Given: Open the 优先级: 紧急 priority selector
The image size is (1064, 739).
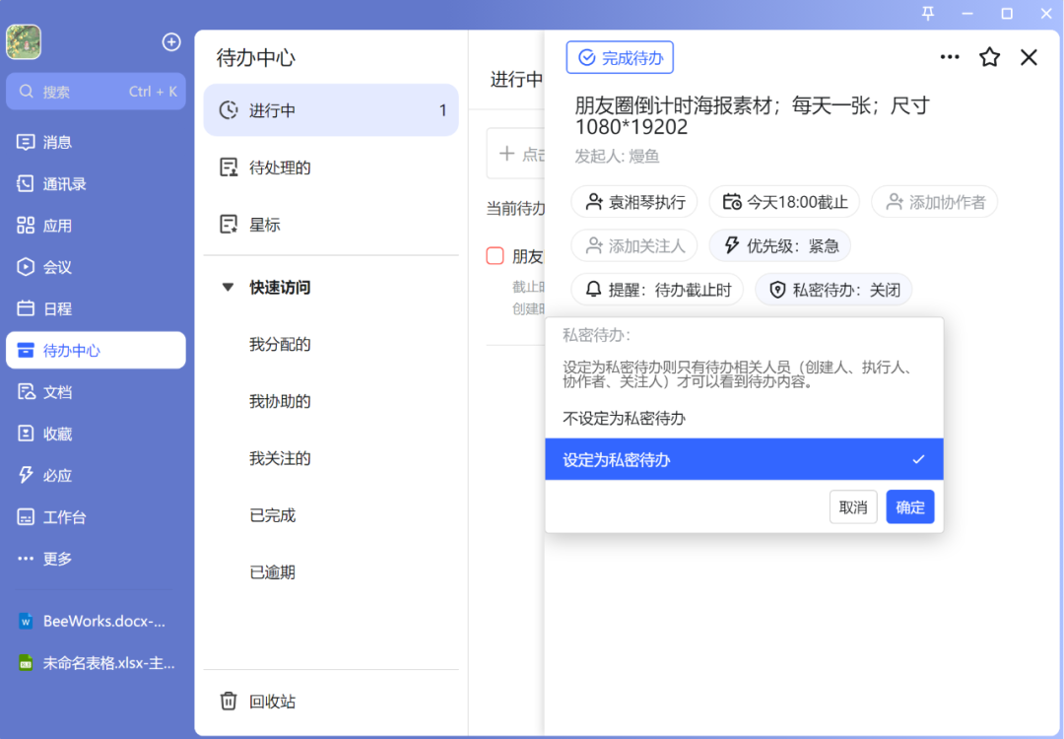Looking at the screenshot, I should click(x=779, y=245).
